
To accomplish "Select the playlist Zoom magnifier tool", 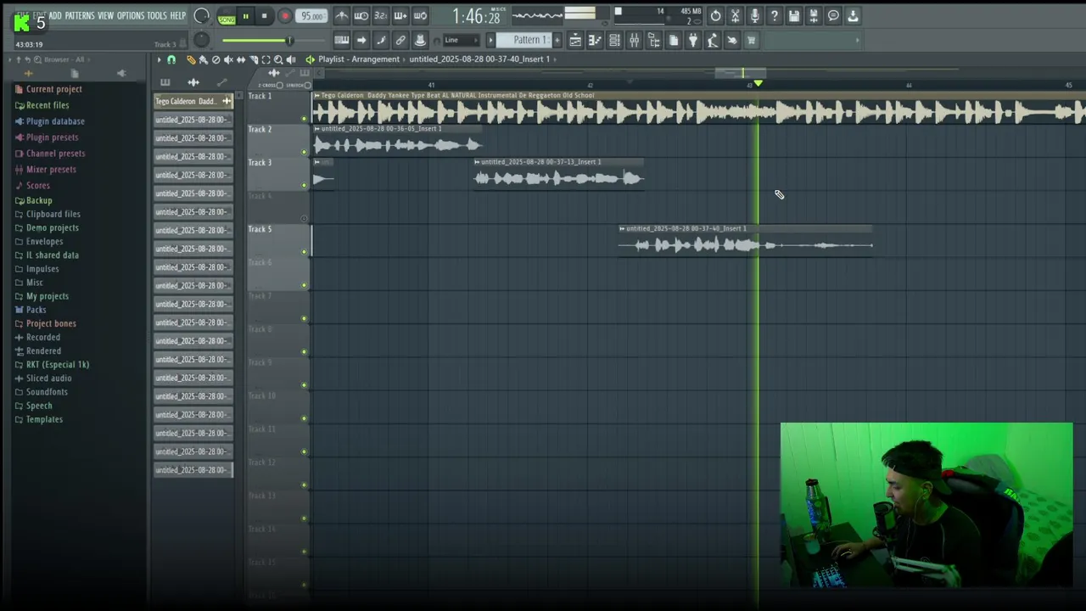I will pos(278,59).
